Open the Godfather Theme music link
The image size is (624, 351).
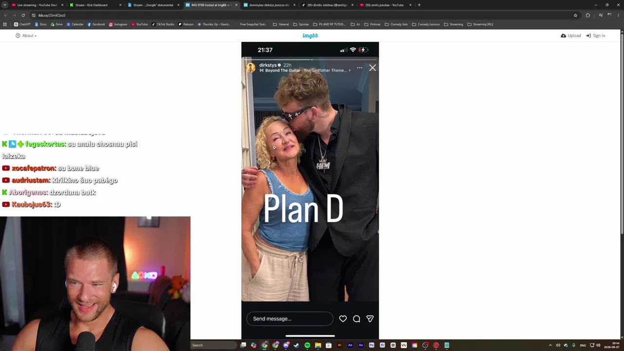(x=305, y=70)
